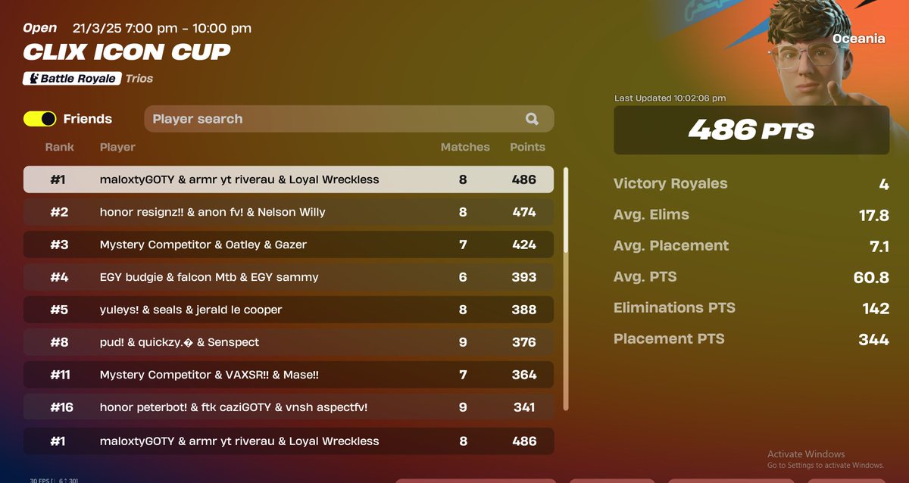This screenshot has height=483, width=909.
Task: Click the 474 points value
Action: pos(524,212)
